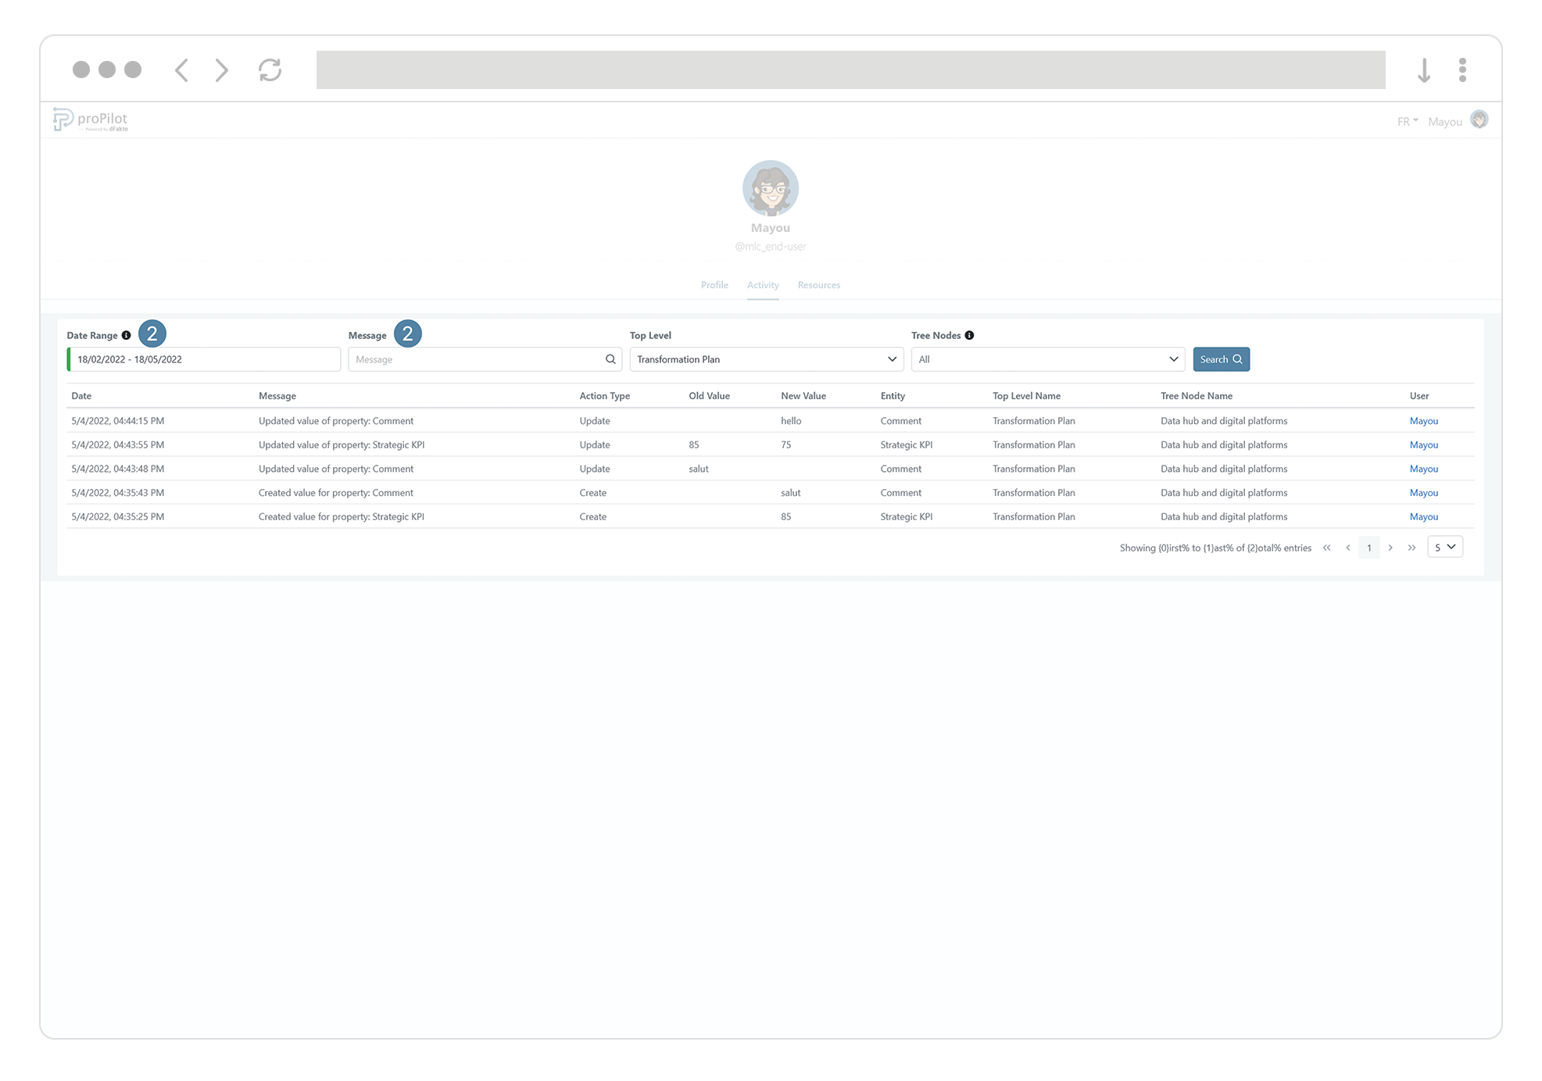This screenshot has height=1081, width=1542.
Task: Click the Tree Nodes info icon
Action: 969,335
